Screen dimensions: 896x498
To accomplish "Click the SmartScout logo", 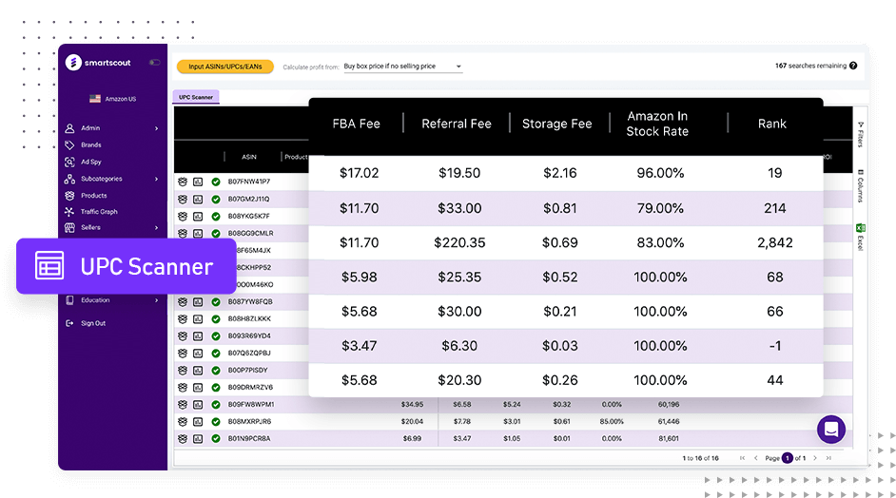I will pyautogui.click(x=98, y=63).
